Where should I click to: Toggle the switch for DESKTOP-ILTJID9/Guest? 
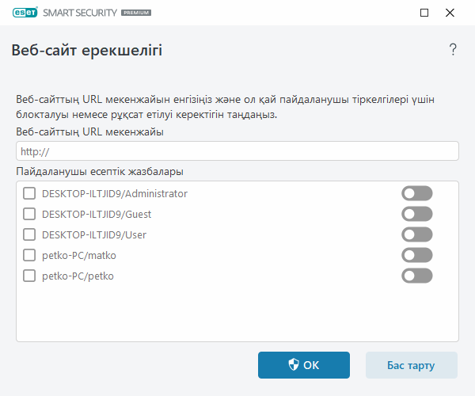pyautogui.click(x=417, y=214)
